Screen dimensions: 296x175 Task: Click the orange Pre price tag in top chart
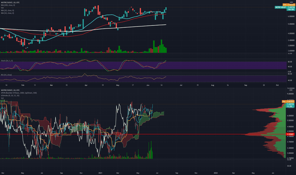click(288, 5)
